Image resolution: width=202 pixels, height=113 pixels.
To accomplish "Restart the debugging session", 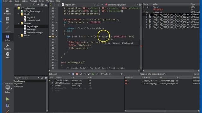I will (x=93, y=74).
